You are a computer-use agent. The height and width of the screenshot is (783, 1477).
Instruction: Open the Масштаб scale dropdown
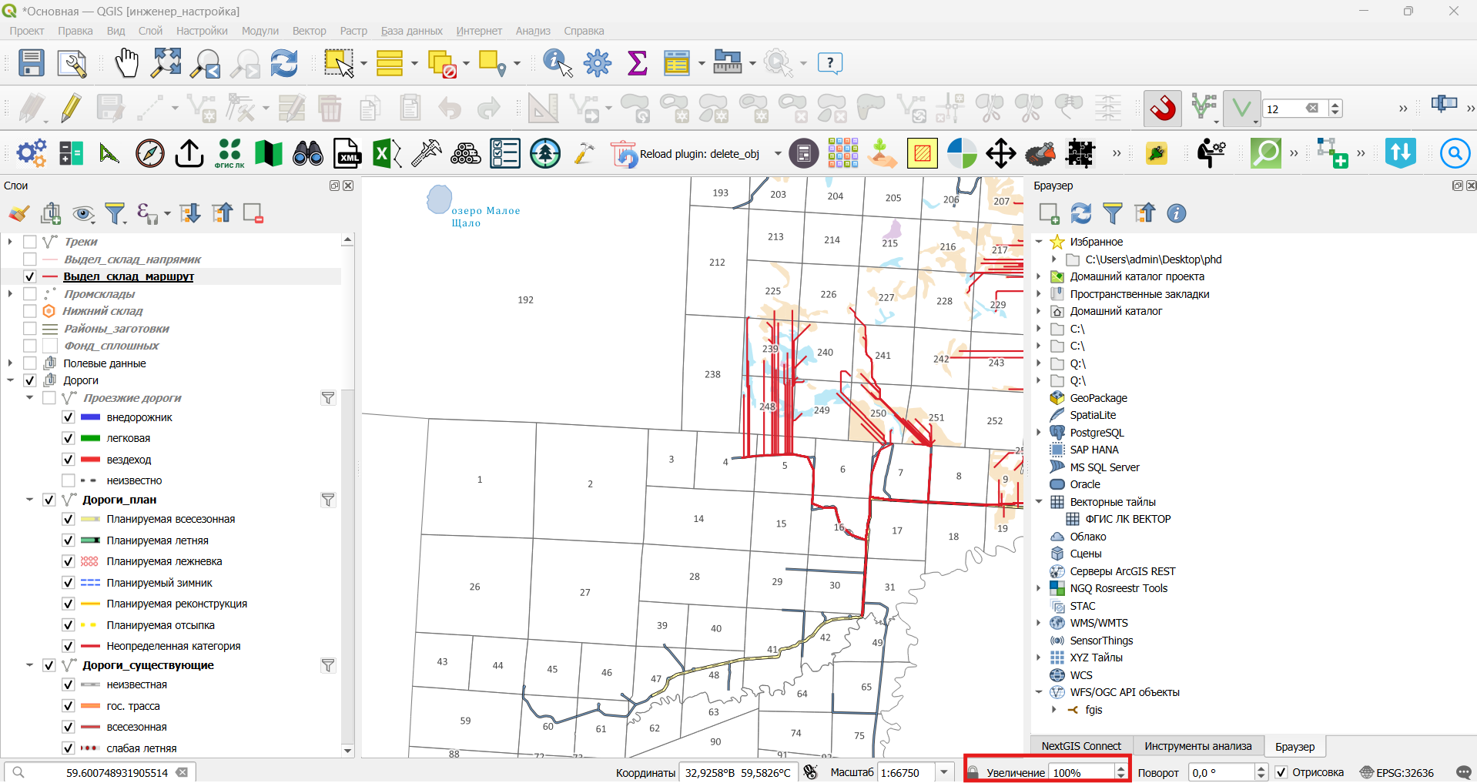pos(944,772)
